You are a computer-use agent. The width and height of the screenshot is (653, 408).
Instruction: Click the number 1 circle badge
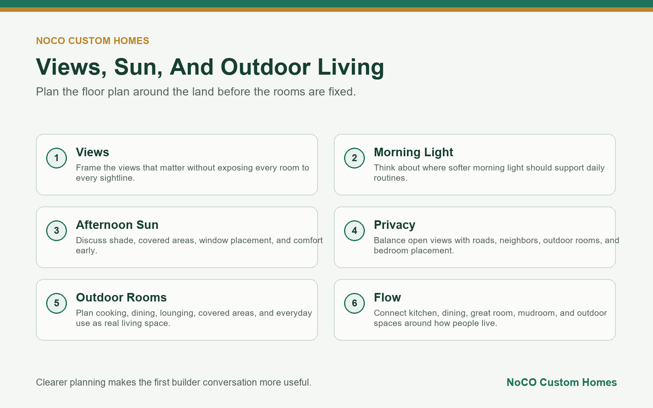[x=56, y=158]
